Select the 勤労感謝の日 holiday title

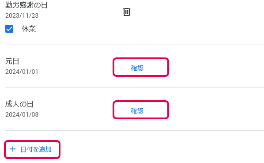26,5
